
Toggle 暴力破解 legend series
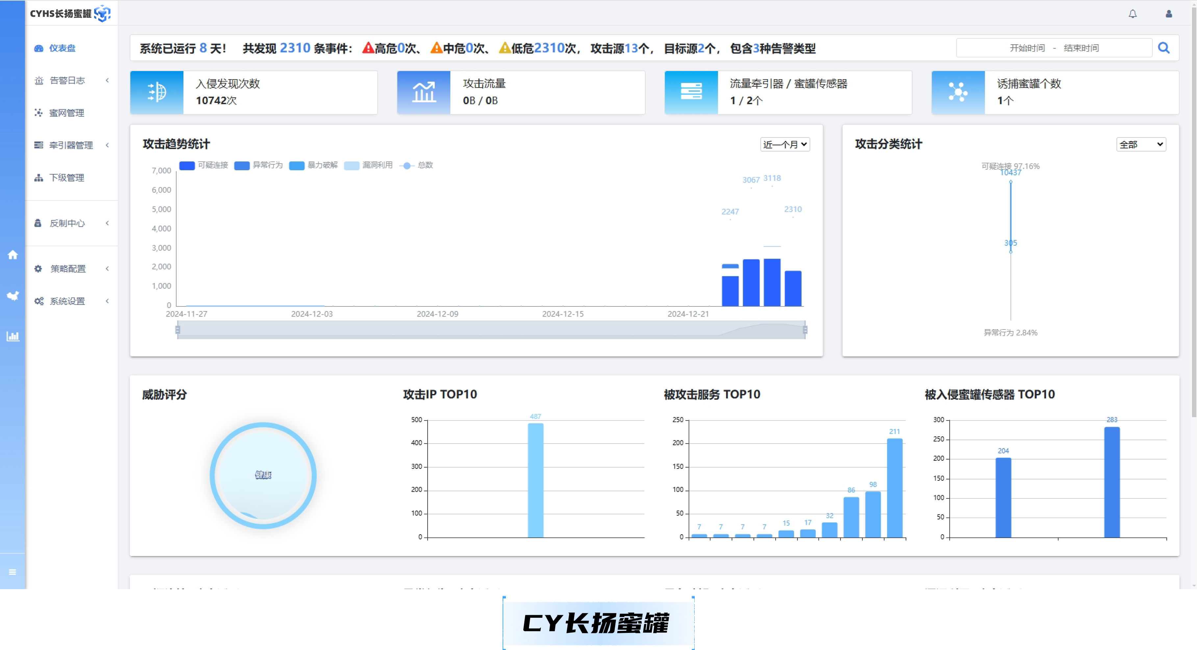(x=313, y=165)
